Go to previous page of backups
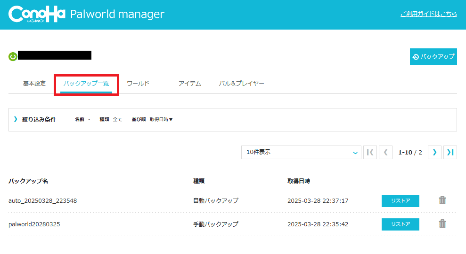The image size is (466, 254). coord(386,152)
